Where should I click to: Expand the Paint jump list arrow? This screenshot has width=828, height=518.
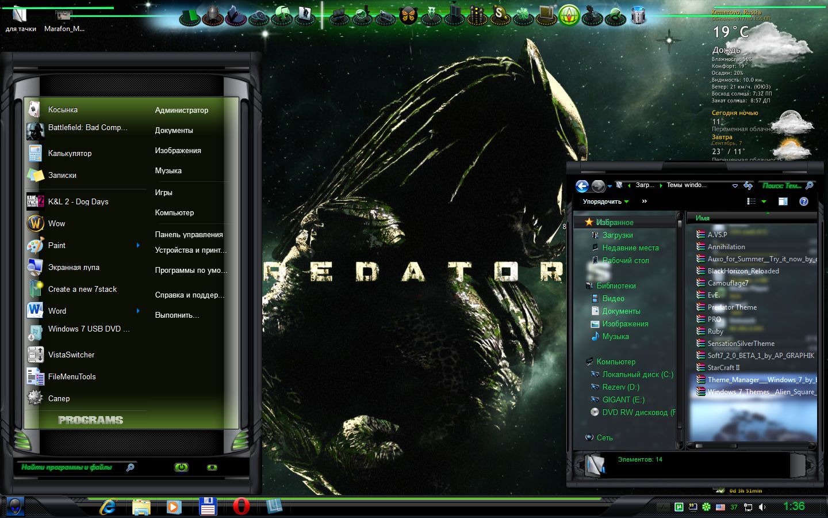click(x=138, y=245)
